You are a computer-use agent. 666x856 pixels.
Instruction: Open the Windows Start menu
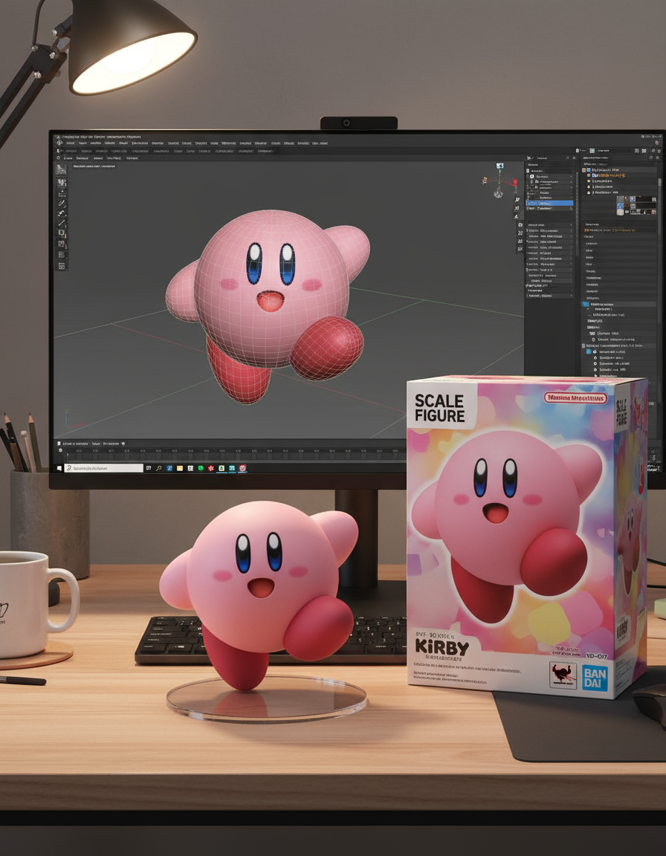pos(59,468)
